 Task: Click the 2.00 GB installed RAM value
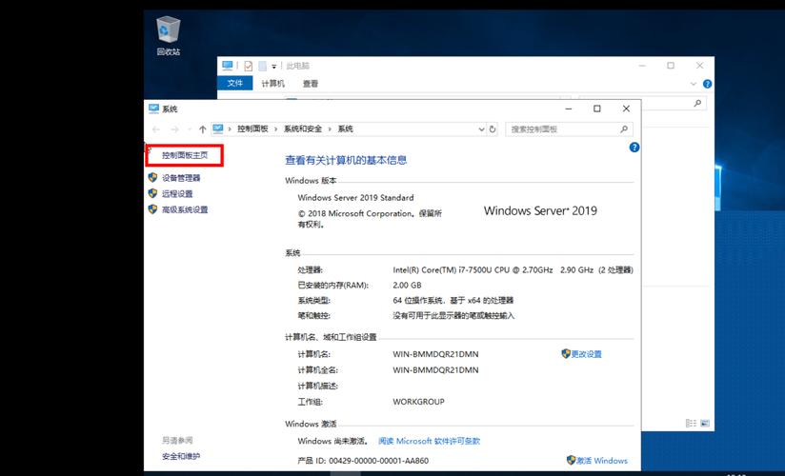[407, 286]
